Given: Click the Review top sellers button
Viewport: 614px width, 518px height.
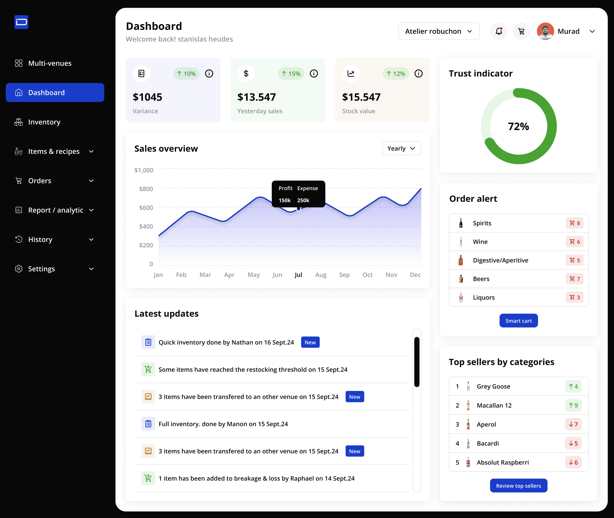Looking at the screenshot, I should (x=519, y=486).
